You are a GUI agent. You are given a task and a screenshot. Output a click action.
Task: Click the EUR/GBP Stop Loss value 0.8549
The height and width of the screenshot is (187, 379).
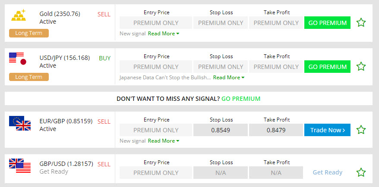point(221,130)
